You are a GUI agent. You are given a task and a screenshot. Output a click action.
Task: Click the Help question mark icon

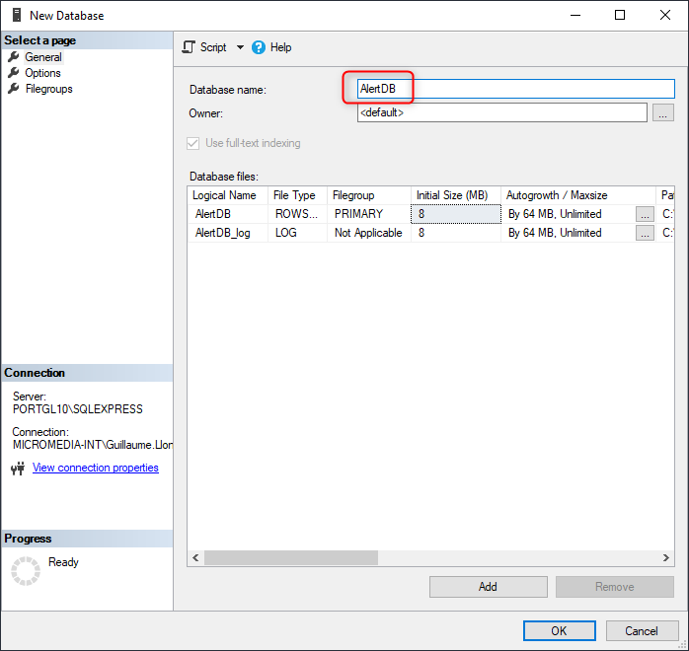[x=259, y=47]
